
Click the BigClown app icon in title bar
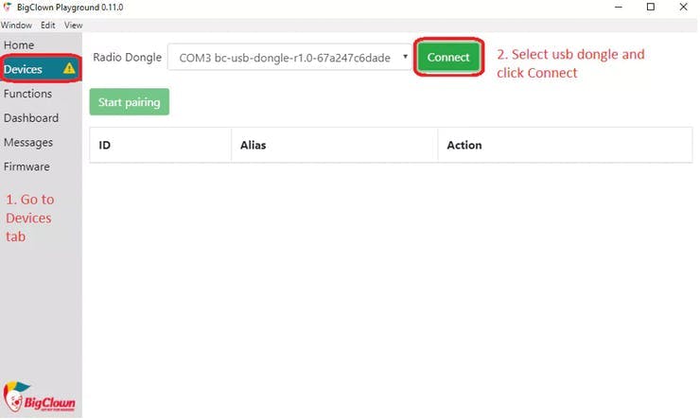click(8, 8)
